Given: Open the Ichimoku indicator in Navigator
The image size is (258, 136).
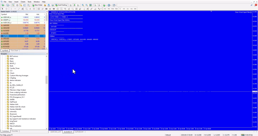Looking at the screenshot, I should 13,111.
